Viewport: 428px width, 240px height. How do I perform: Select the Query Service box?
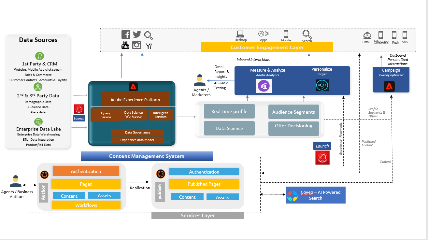coord(106,115)
